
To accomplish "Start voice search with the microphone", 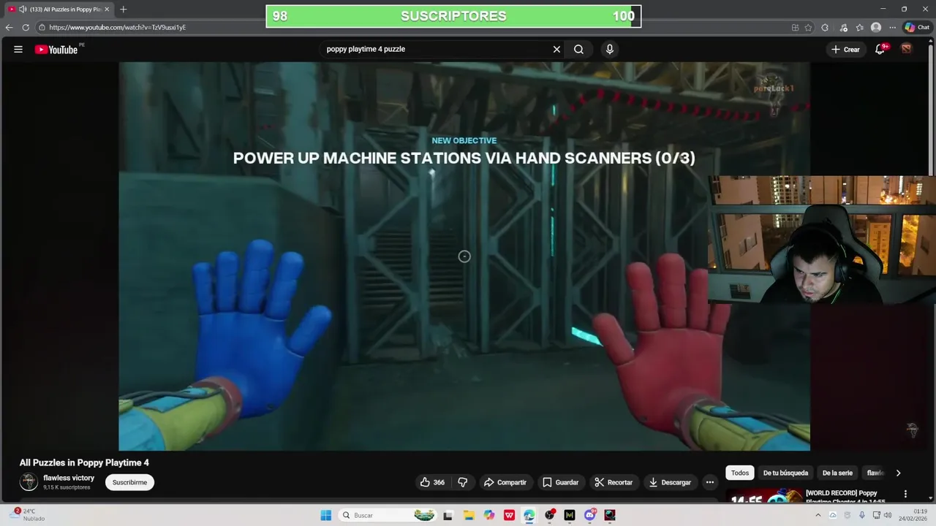I will 609,50.
